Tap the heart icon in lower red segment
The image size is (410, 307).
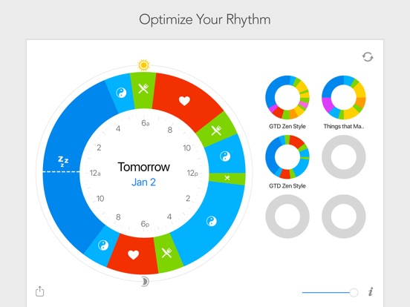coord(133,255)
